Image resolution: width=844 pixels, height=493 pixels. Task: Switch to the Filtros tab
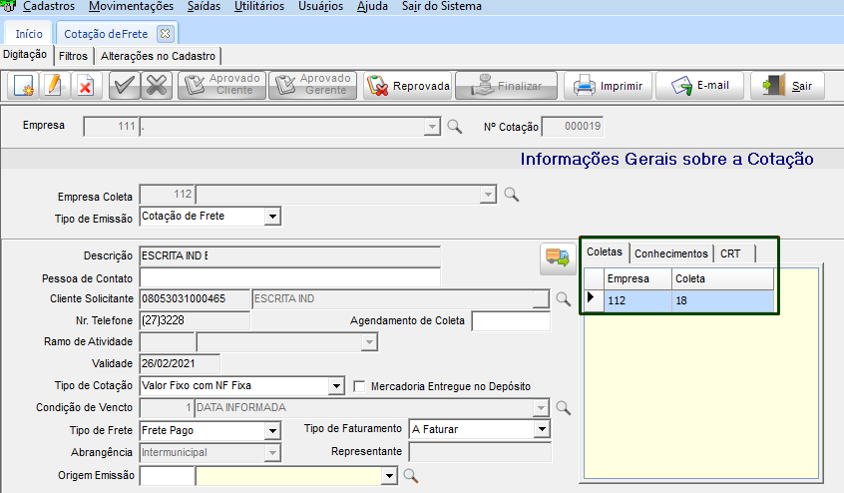point(73,56)
